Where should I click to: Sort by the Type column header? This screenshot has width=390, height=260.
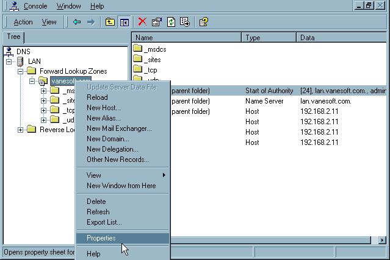coord(269,38)
